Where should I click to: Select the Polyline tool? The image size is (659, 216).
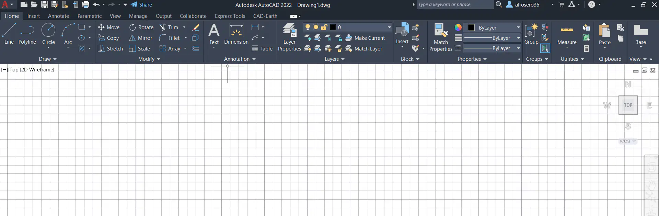coord(27,34)
